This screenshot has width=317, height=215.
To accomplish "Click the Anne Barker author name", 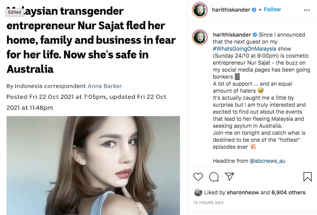I will pyautogui.click(x=105, y=86).
